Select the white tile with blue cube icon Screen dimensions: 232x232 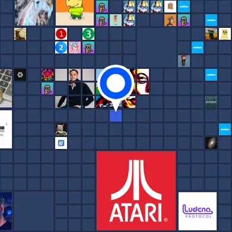click(x=61, y=143)
